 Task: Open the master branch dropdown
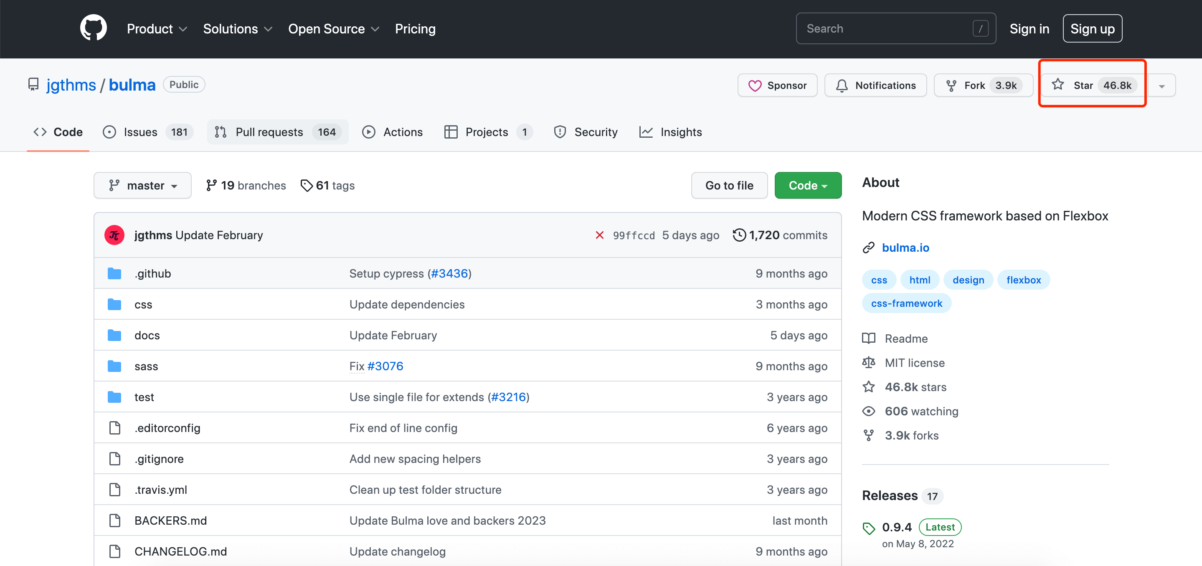(x=142, y=185)
